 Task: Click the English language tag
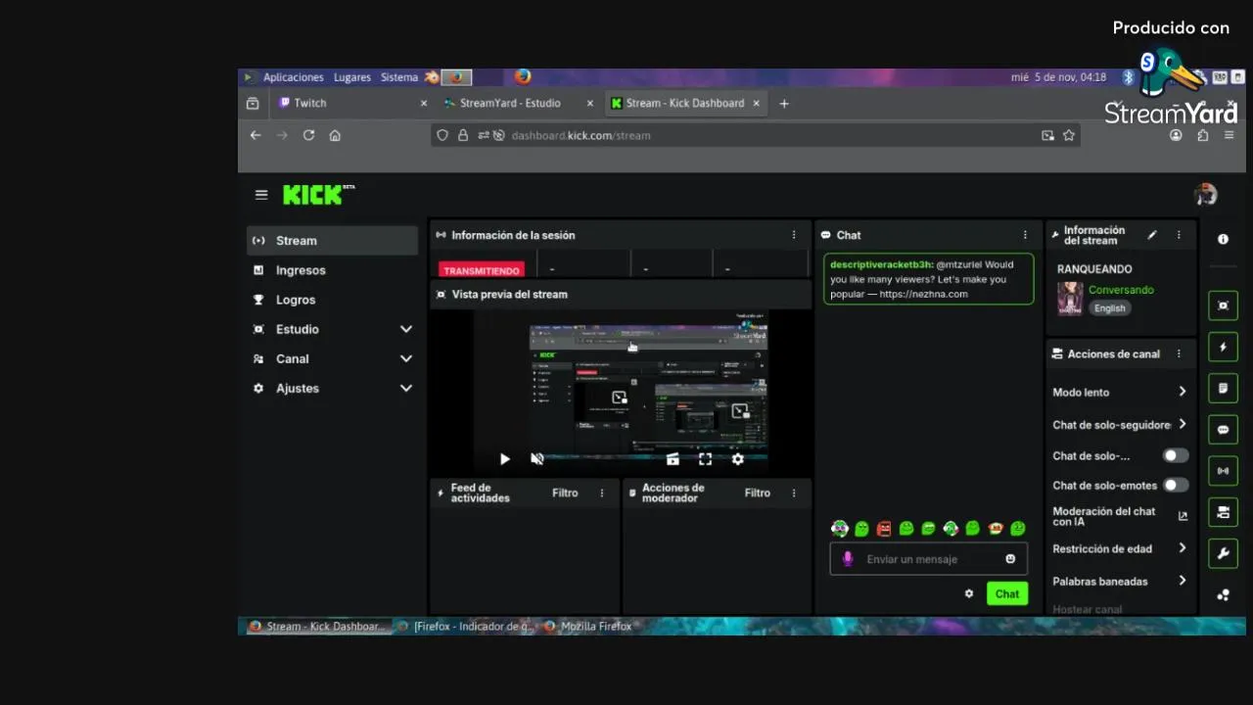[x=1110, y=307]
